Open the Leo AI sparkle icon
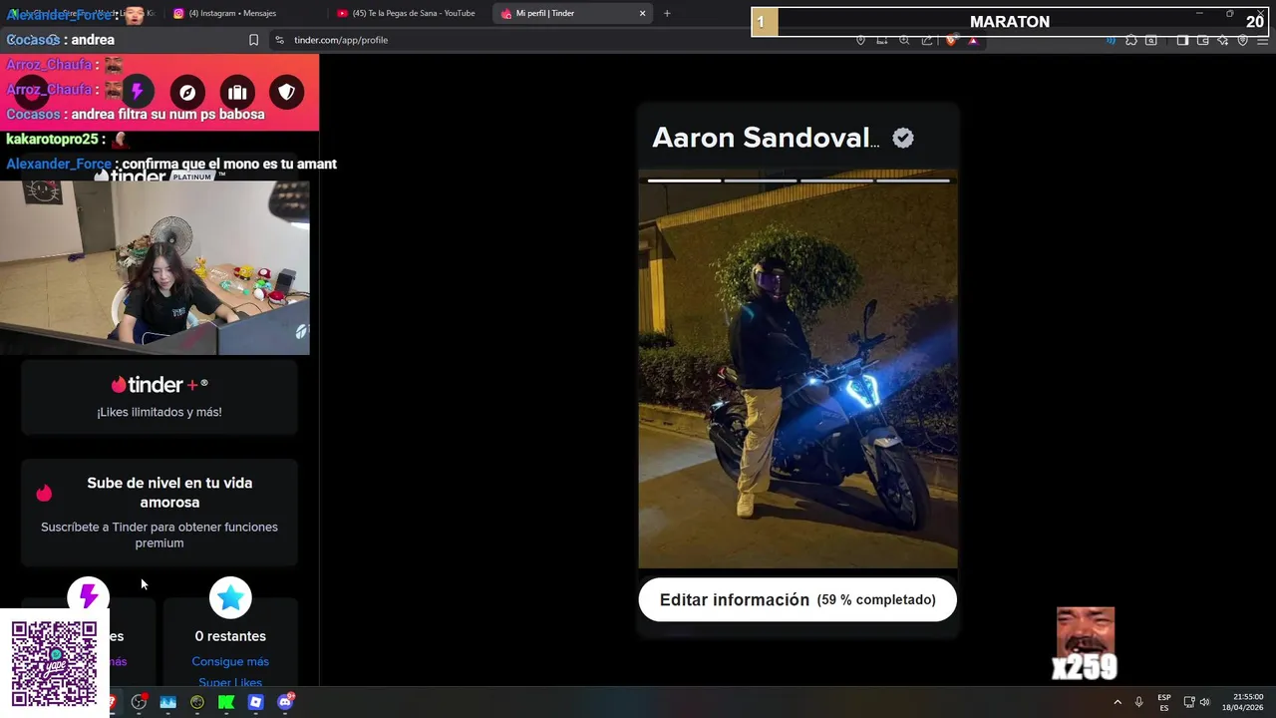The width and height of the screenshot is (1276, 718). (x=1223, y=40)
